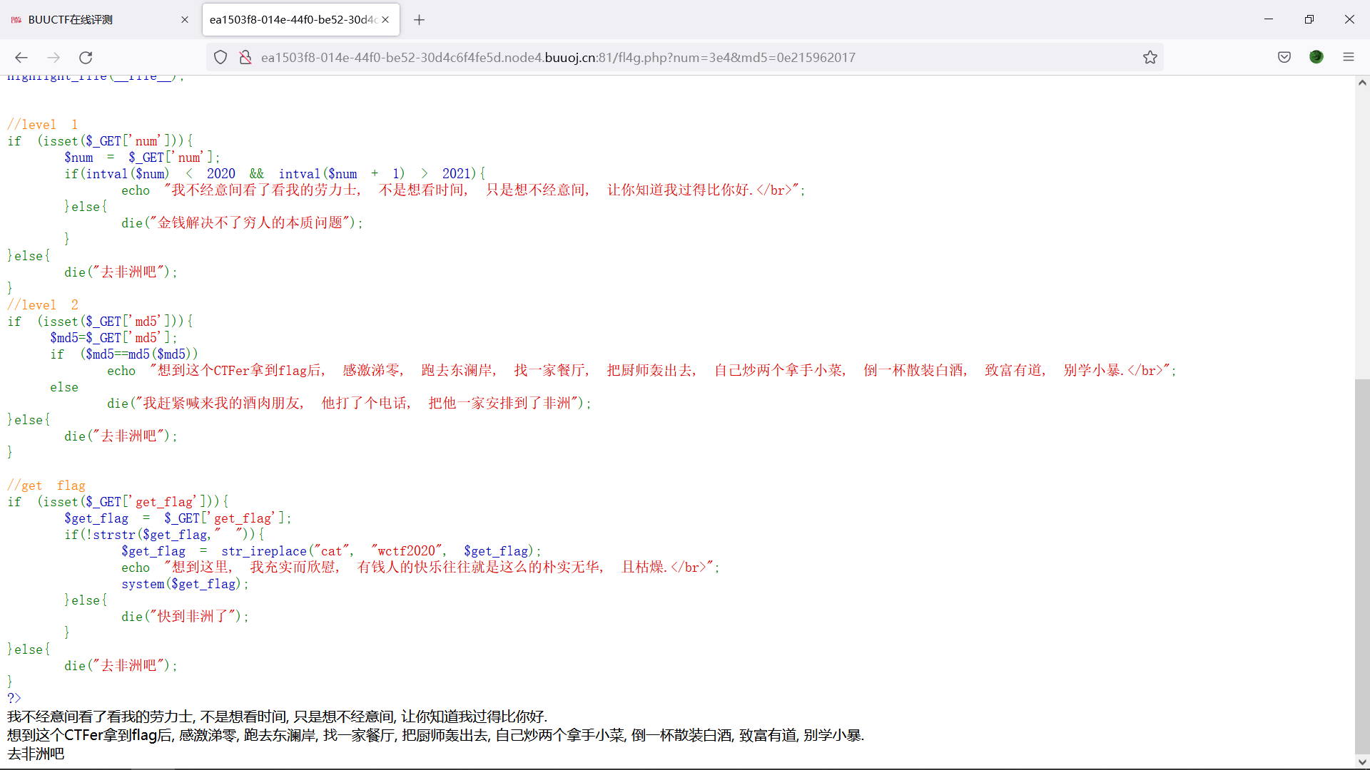Click the URL address bar field
1370x770 pixels.
click(x=642, y=57)
